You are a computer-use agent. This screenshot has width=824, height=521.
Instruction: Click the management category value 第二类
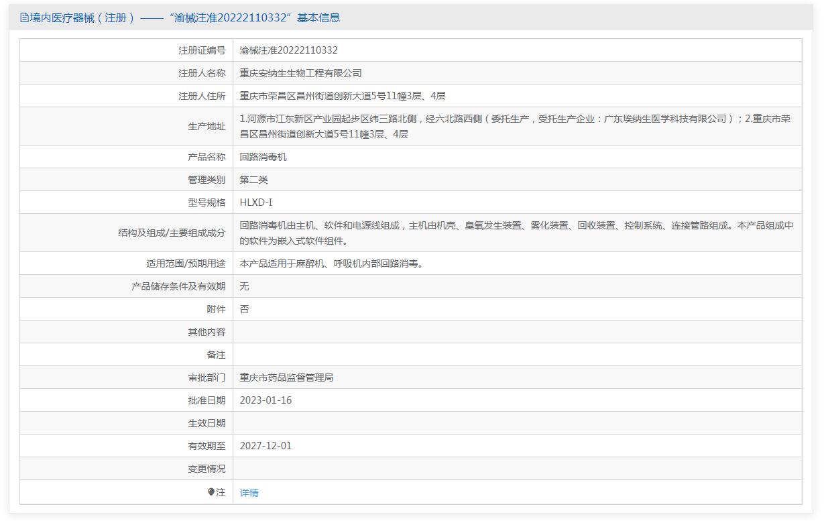[253, 180]
